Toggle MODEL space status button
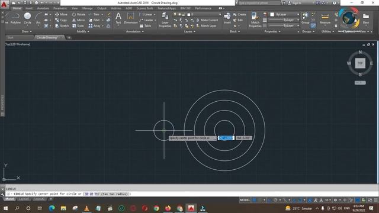This screenshot has width=379, height=213. coord(245,200)
